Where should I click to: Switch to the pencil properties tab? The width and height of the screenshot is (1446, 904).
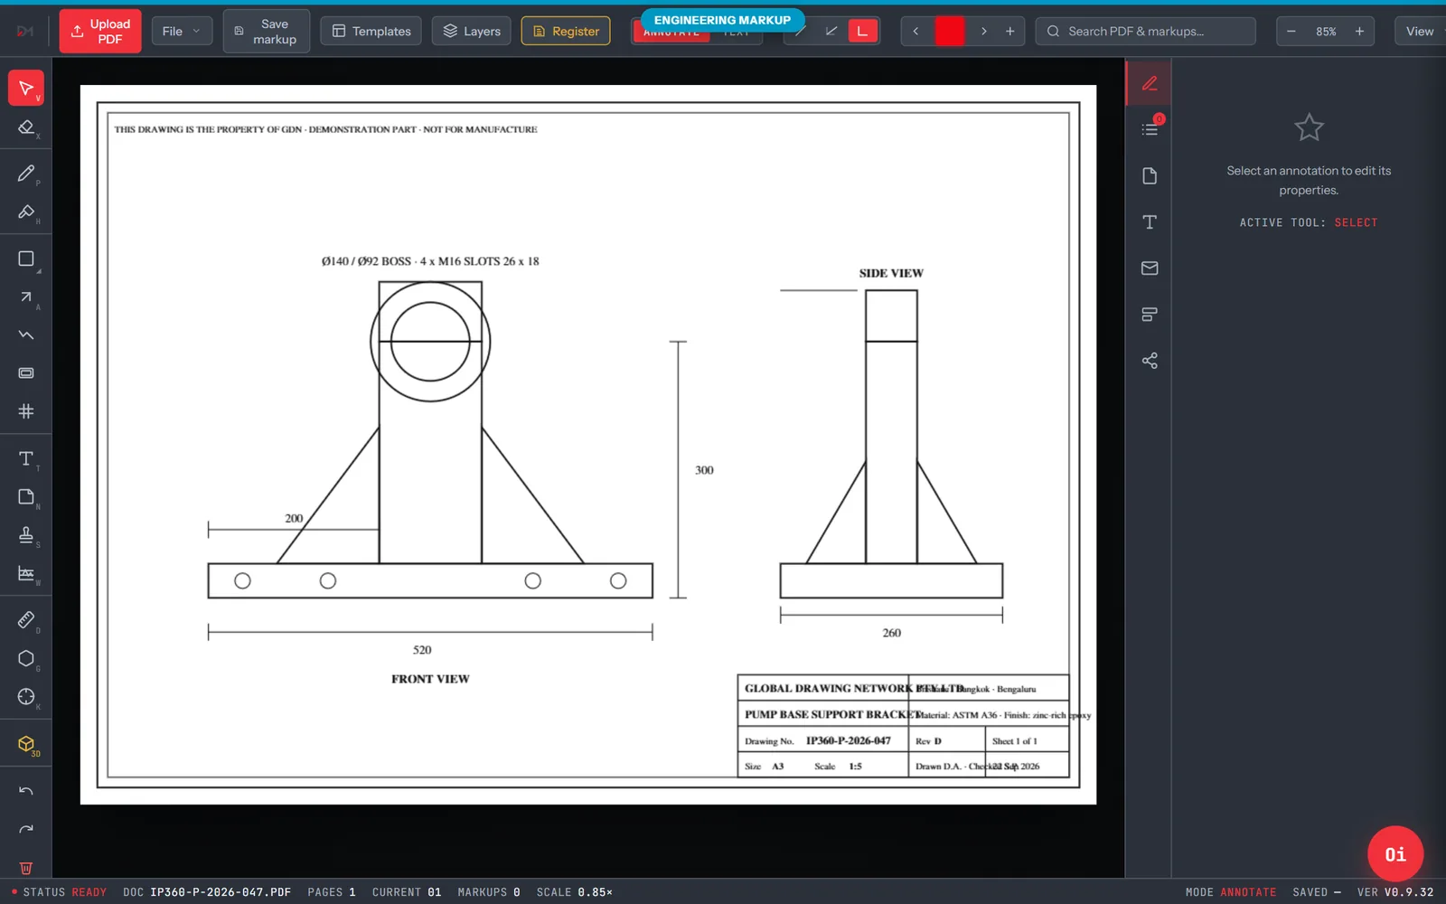(x=1150, y=83)
